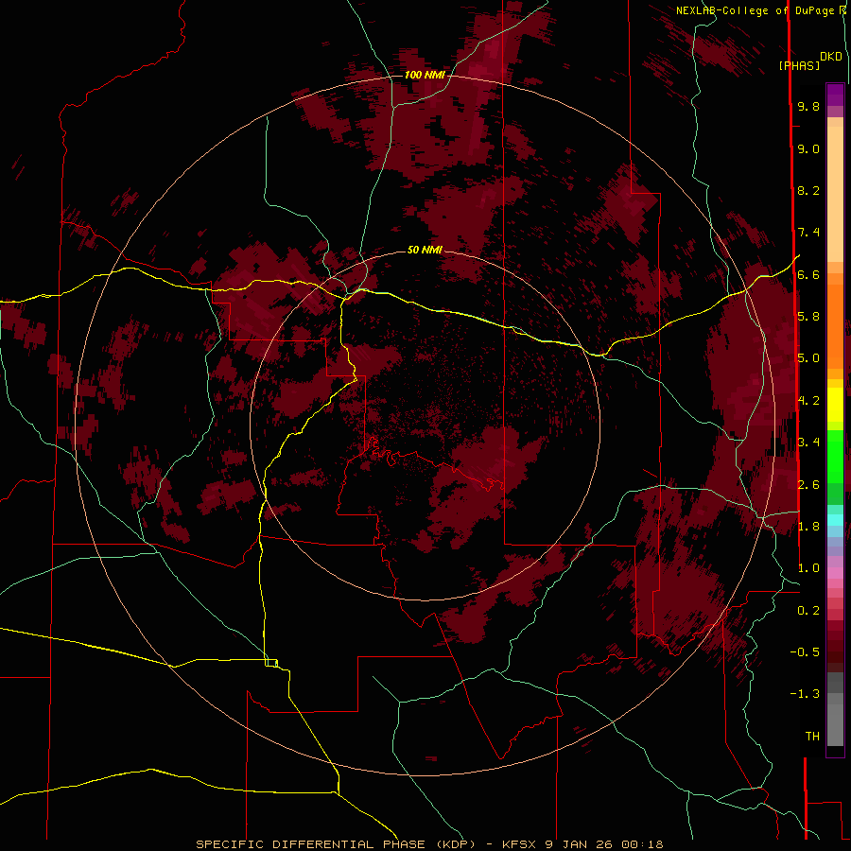Click the 9.0 value on the color scale

click(808, 148)
